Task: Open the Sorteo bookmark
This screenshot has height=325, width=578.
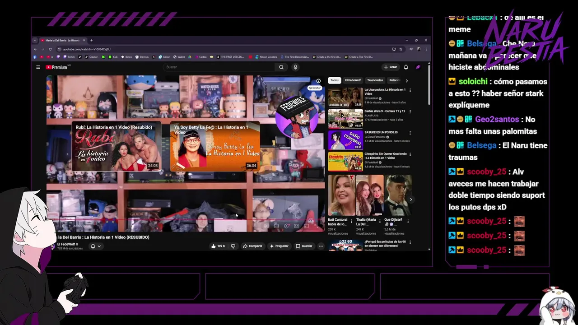Action: [200, 57]
